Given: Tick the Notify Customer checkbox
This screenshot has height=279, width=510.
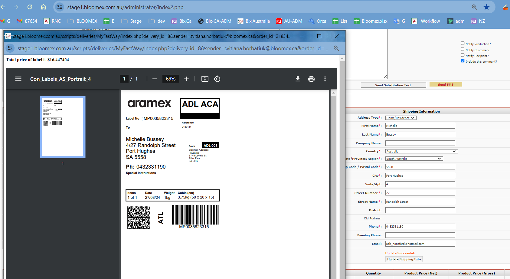Looking at the screenshot, I should click(463, 49).
